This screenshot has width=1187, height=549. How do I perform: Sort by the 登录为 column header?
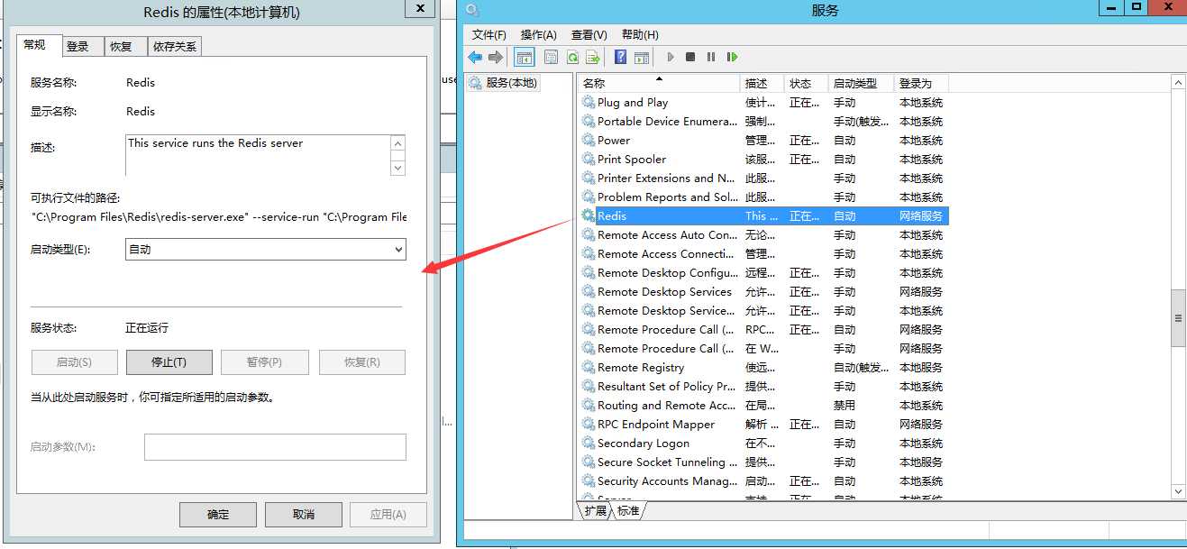(x=921, y=83)
